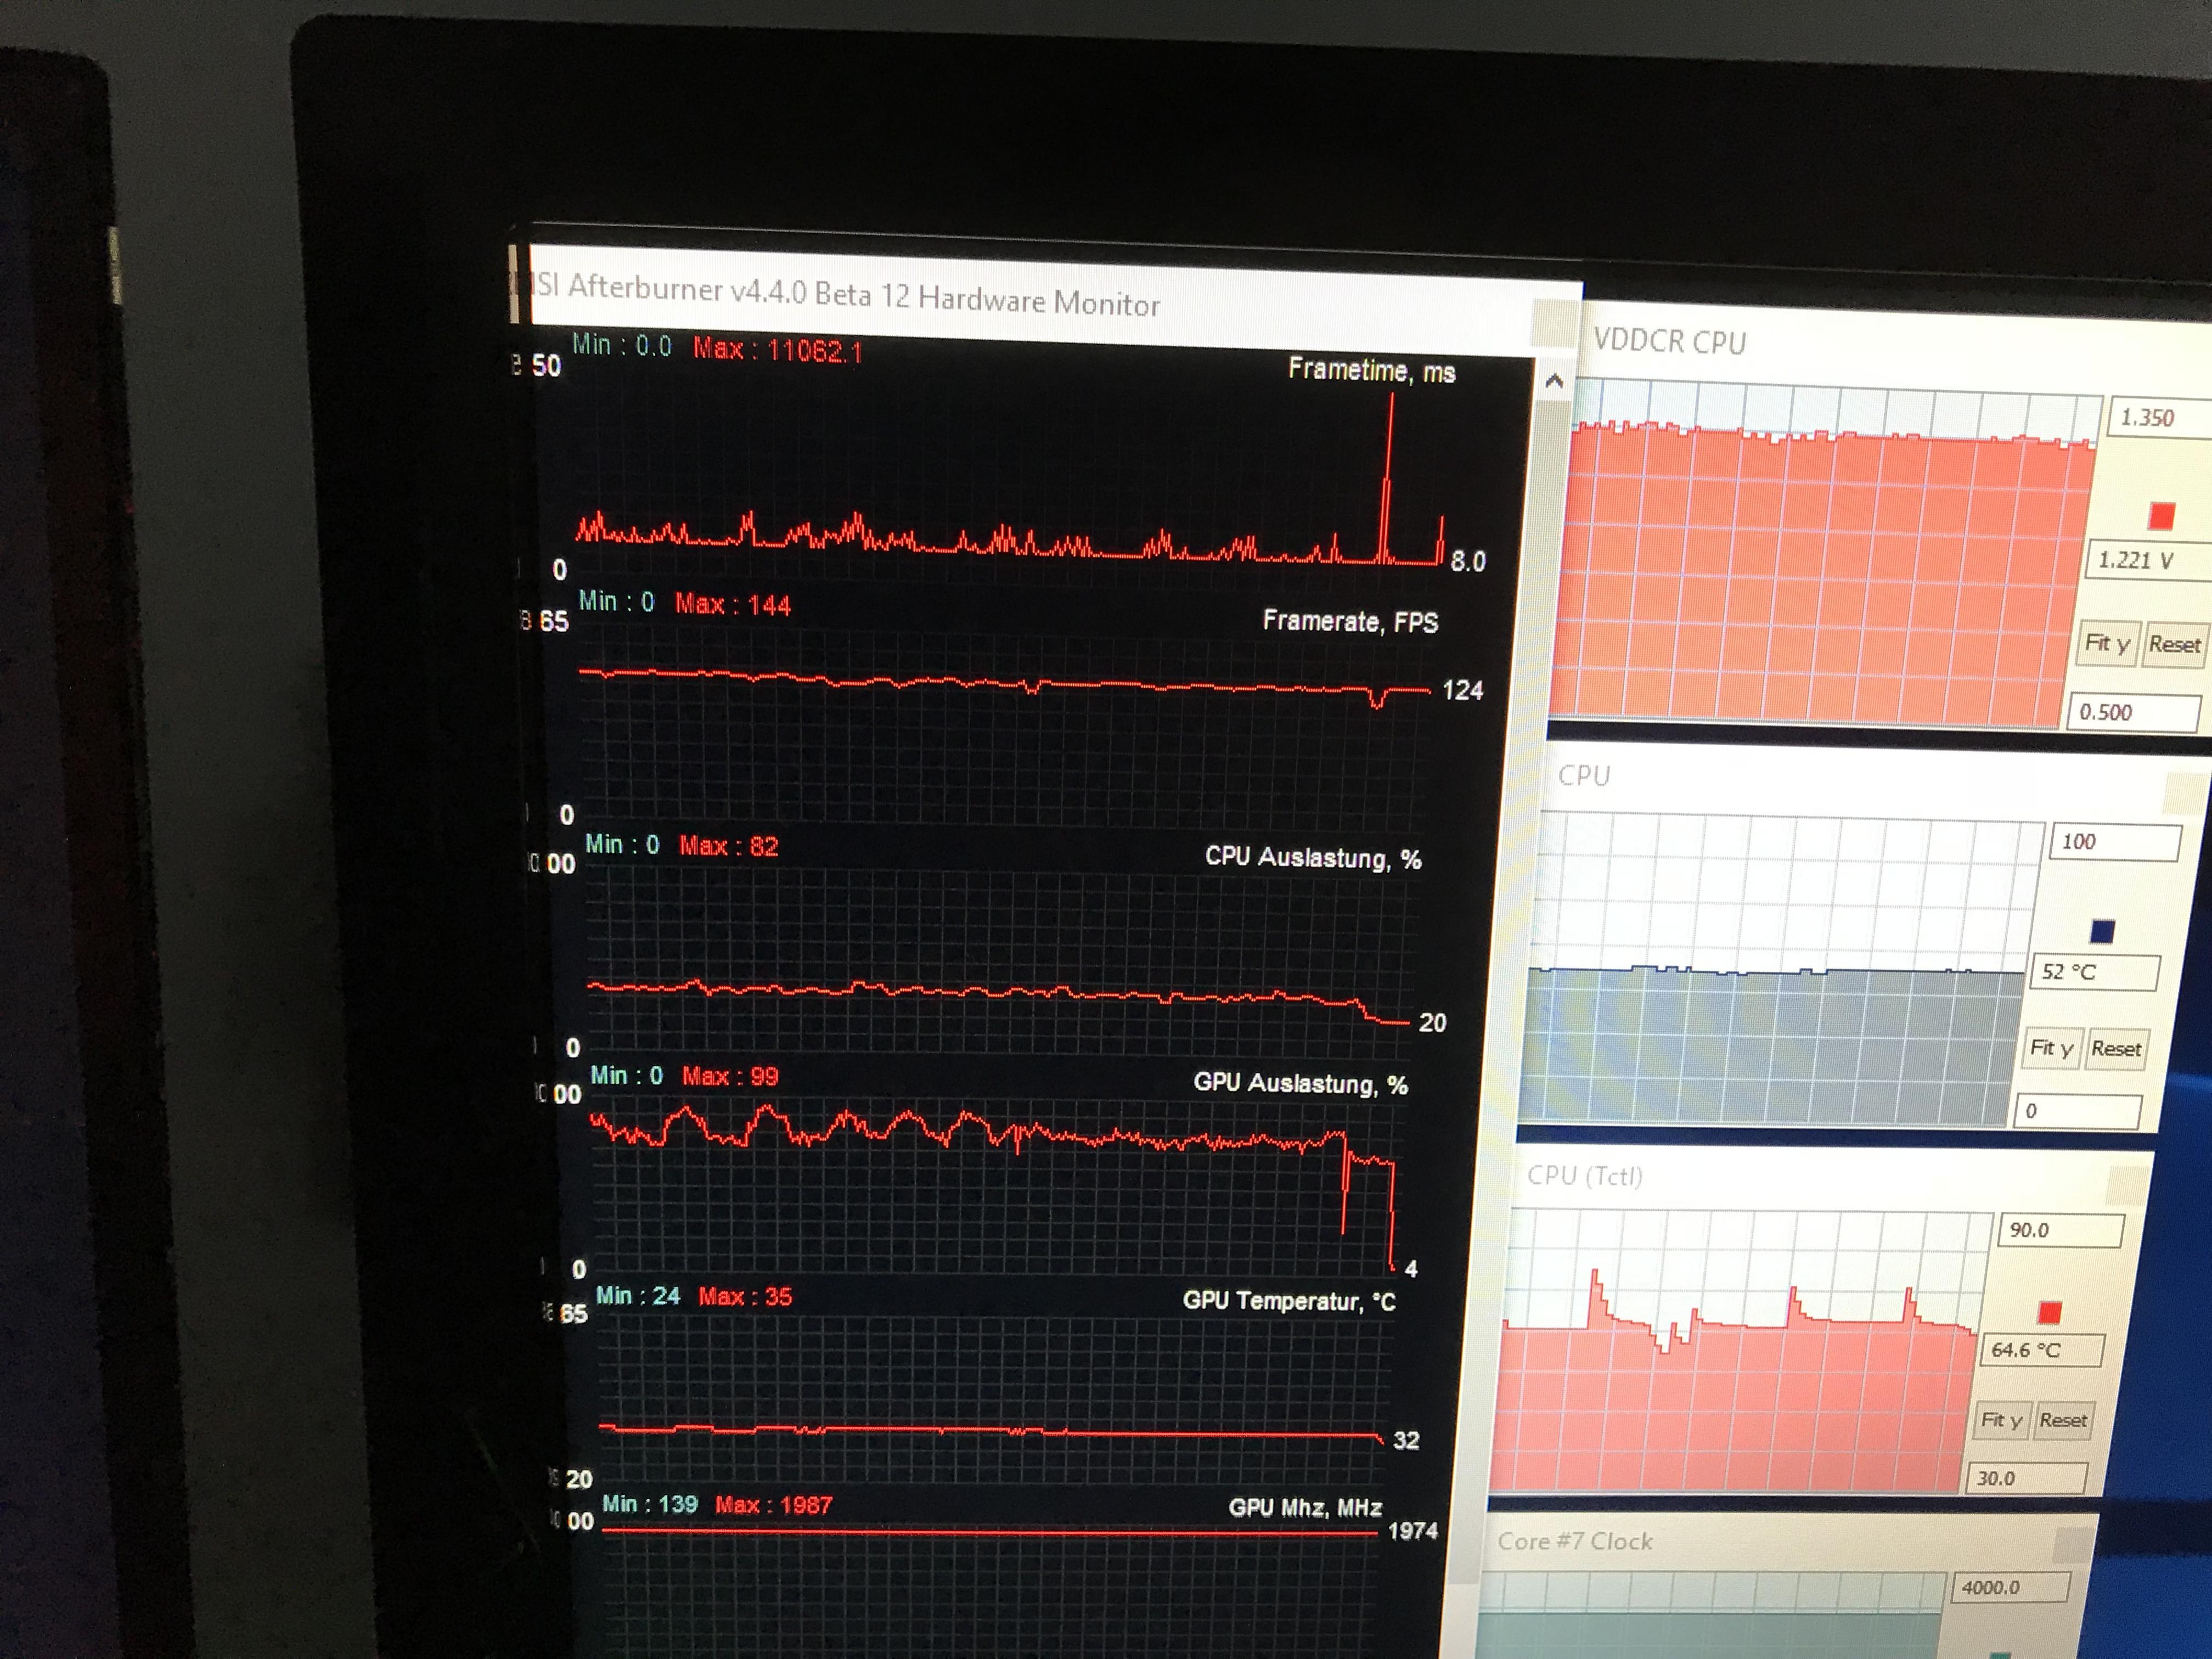2212x1659 pixels.
Task: Click the red color swatch for CPU (Tctl)
Action: click(x=2049, y=1312)
